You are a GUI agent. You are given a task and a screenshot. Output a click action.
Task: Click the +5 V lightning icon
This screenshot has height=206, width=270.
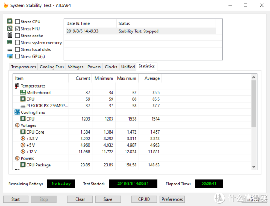coord(23,145)
